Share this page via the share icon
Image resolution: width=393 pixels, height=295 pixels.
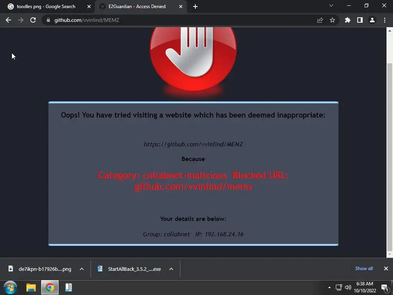(320, 20)
